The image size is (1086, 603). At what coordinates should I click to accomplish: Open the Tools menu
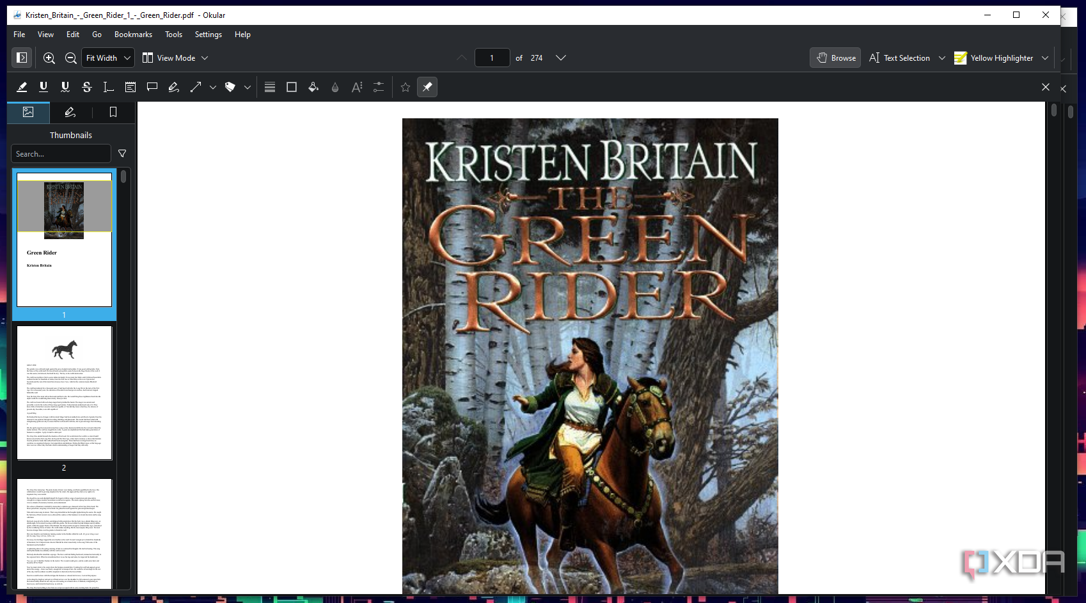[x=173, y=35]
